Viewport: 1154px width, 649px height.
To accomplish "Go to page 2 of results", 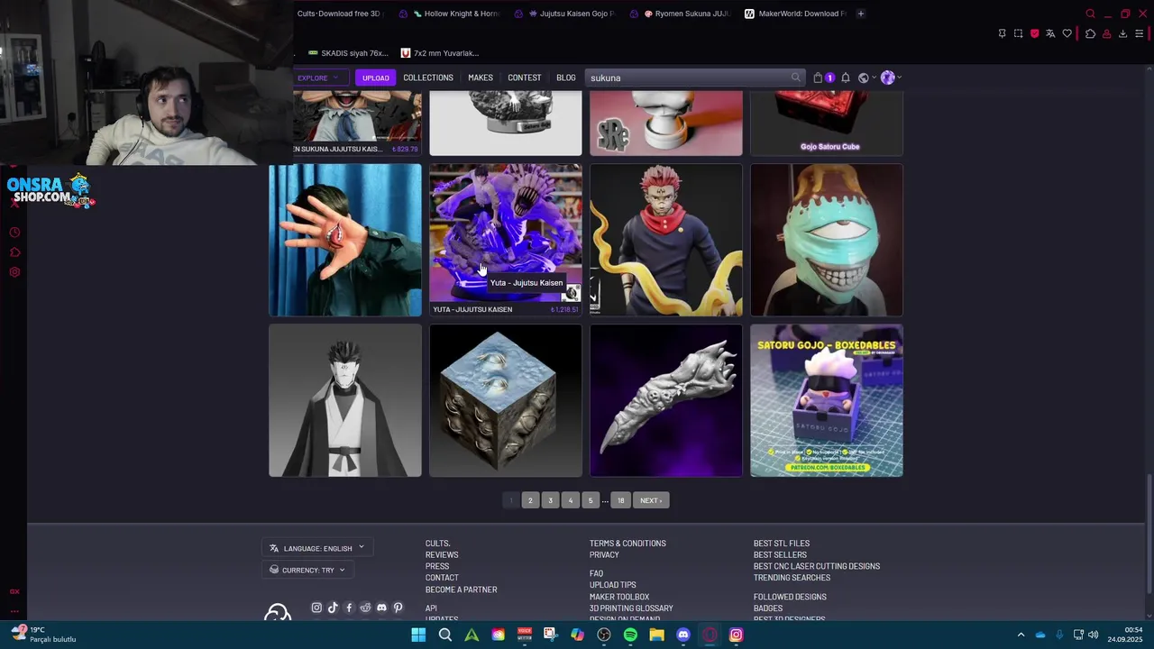I will pos(530,500).
